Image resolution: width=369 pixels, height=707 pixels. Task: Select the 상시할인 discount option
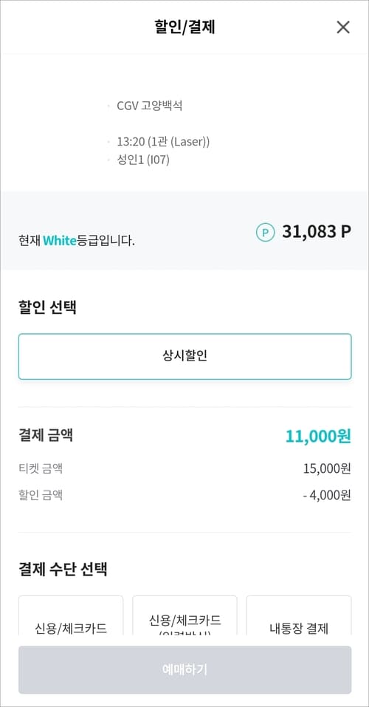[x=184, y=356]
